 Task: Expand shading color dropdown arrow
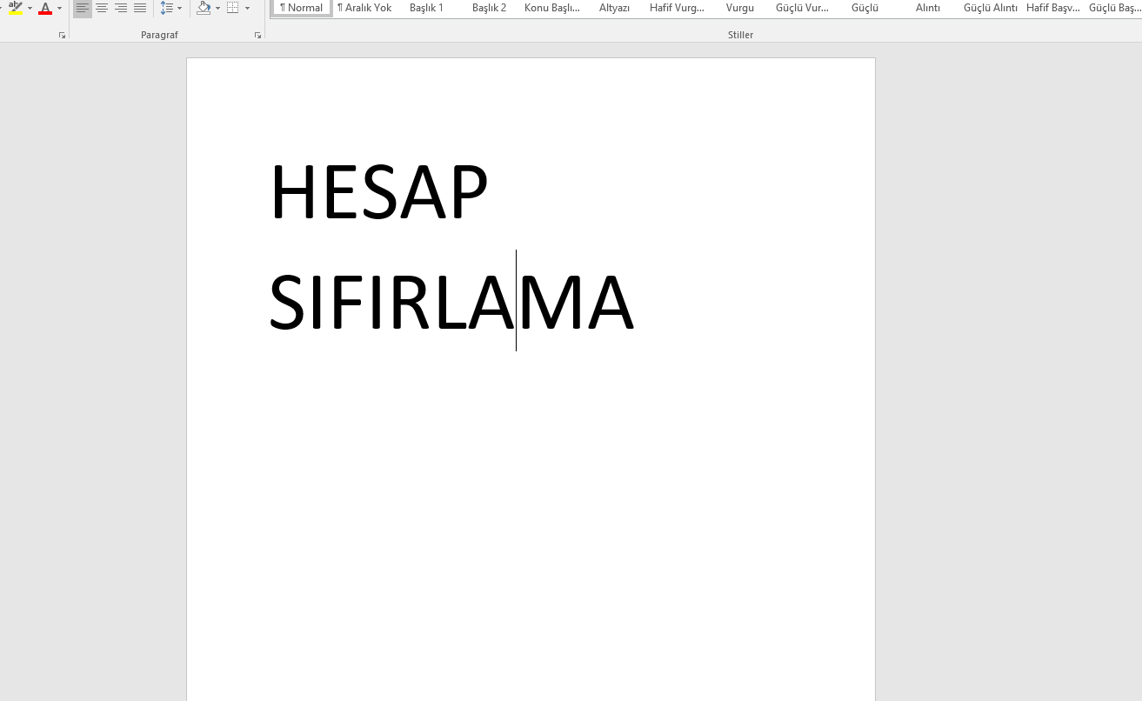click(217, 8)
